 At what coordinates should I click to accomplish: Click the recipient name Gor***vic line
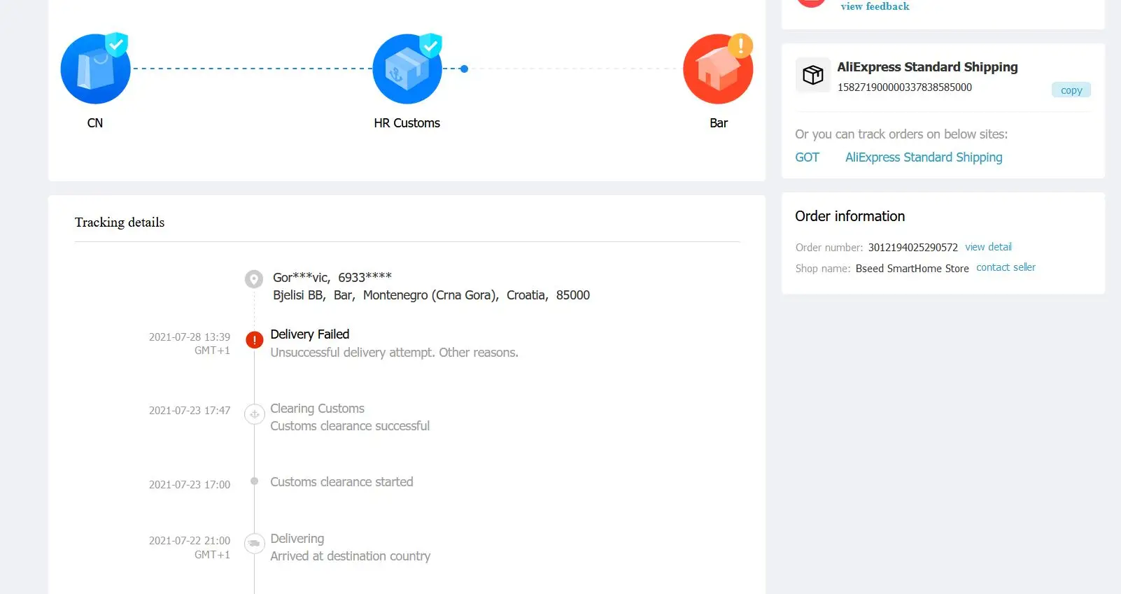(x=332, y=277)
